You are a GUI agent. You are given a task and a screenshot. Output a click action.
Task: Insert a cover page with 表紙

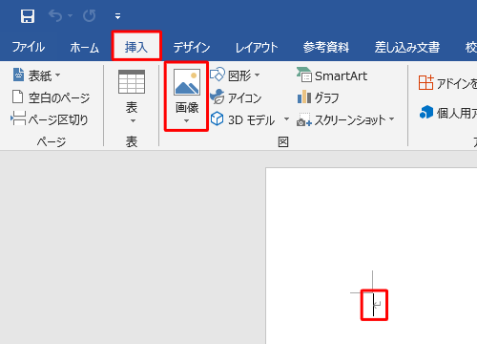pos(36,75)
